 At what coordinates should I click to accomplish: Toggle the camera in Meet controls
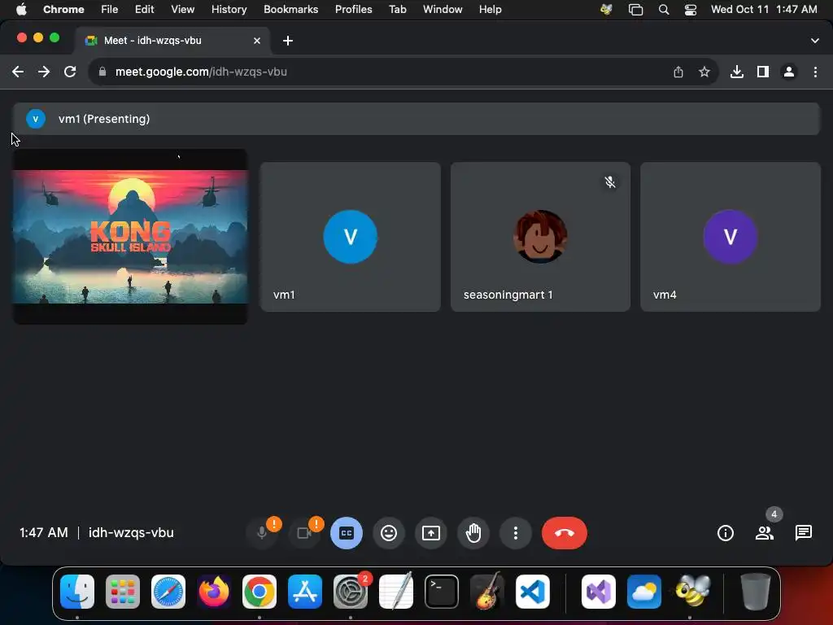(304, 532)
